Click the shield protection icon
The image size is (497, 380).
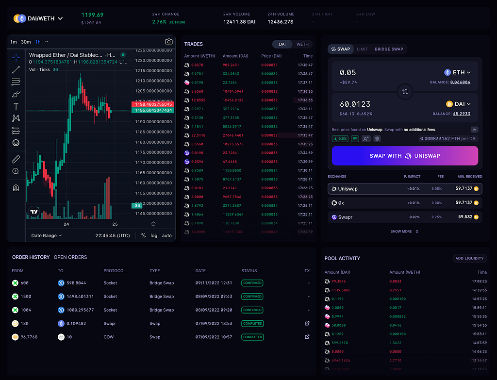(x=377, y=138)
